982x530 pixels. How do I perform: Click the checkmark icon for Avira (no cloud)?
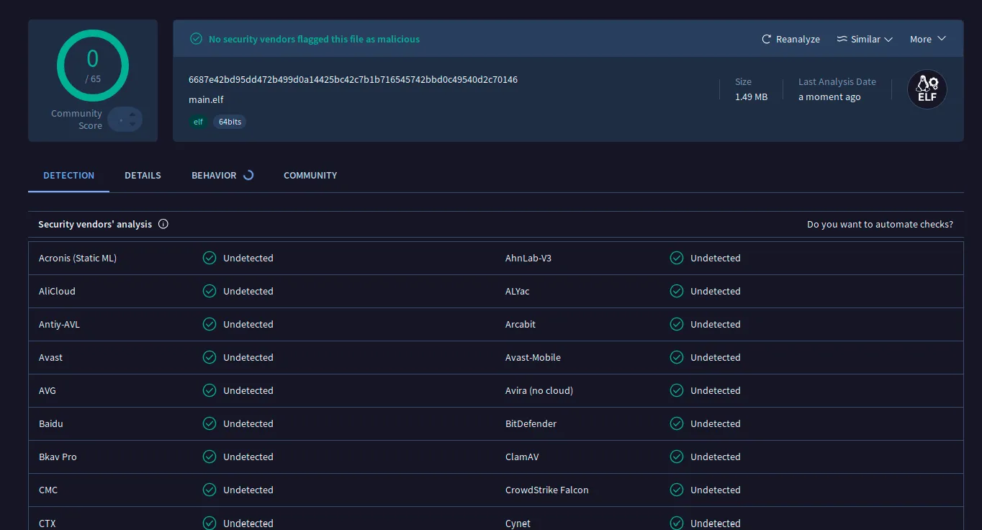(677, 390)
